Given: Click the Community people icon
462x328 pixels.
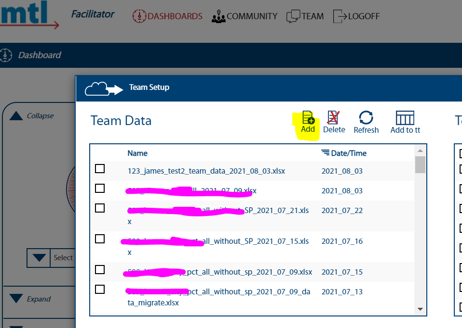Looking at the screenshot, I should 218,16.
